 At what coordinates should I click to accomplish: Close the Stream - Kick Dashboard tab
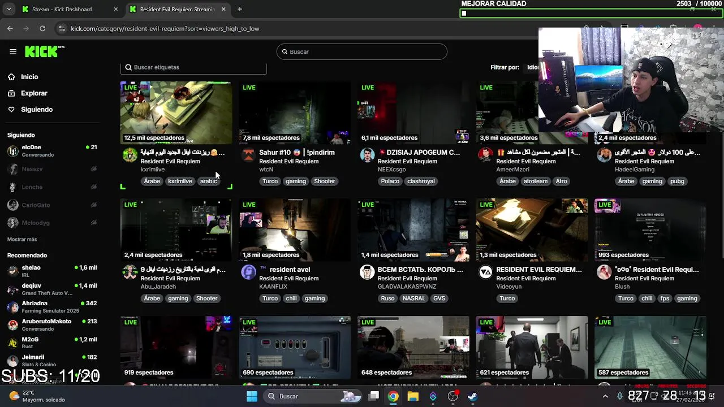click(x=116, y=9)
